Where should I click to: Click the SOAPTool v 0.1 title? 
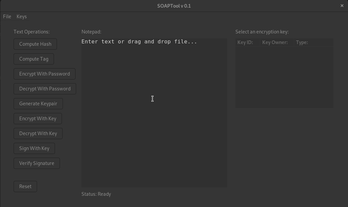(x=174, y=6)
